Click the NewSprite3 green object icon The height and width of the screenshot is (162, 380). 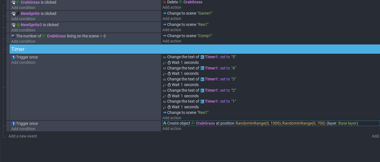point(18,25)
